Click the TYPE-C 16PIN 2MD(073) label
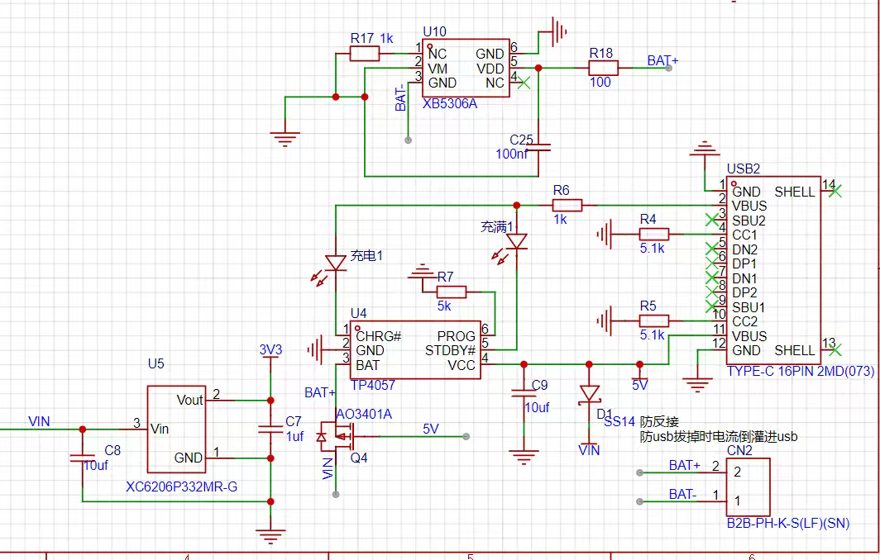Image resolution: width=880 pixels, height=560 pixels. pyautogui.click(x=801, y=371)
